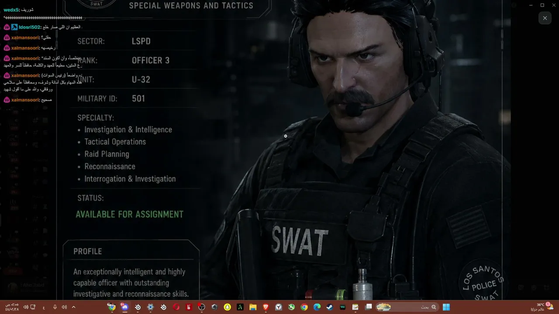Open the Xbox icon in the taskbar
Image resolution: width=559 pixels, height=314 pixels.
pos(291,307)
